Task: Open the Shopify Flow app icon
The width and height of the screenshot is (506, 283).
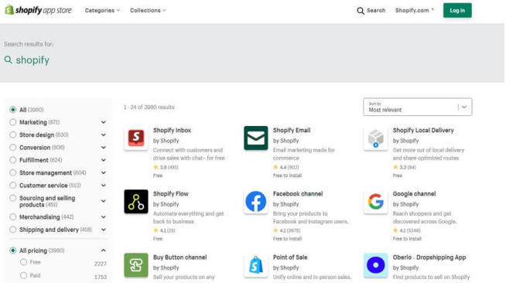Action: pos(136,202)
